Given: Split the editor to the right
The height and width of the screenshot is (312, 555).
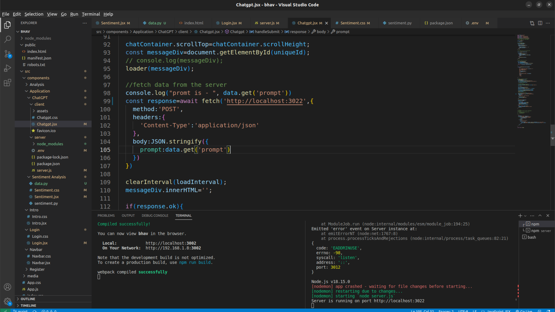Looking at the screenshot, I should [x=540, y=23].
